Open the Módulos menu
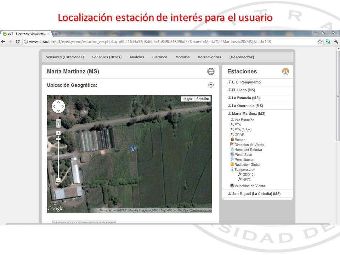The height and width of the screenshot is (255, 340). 182,57
